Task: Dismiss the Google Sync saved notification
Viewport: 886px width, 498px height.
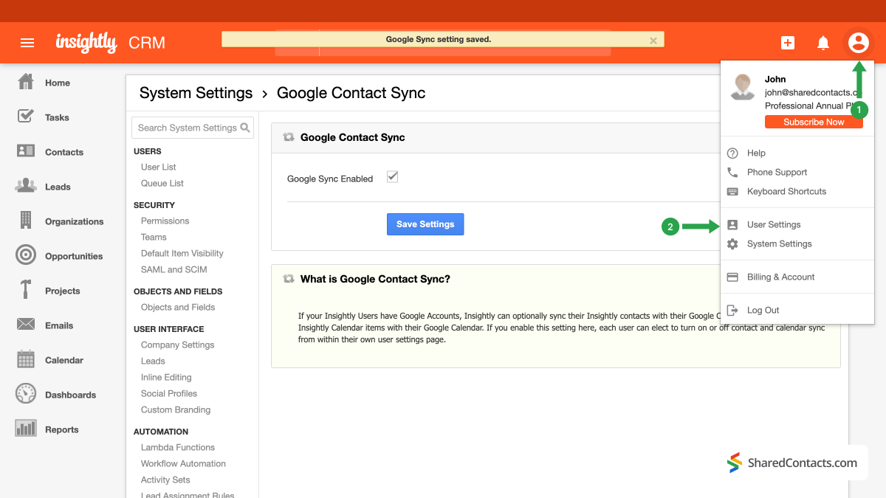Action: tap(653, 41)
